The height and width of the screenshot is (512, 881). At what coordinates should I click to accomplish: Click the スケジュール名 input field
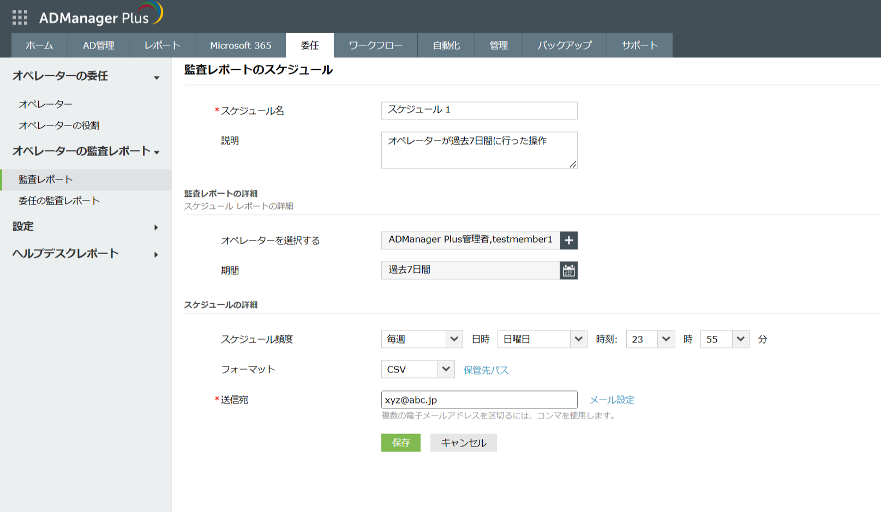pos(479,110)
